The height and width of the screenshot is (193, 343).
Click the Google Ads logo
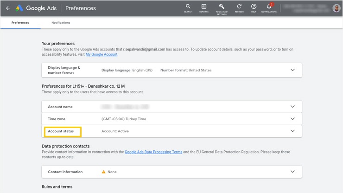click(x=20, y=8)
